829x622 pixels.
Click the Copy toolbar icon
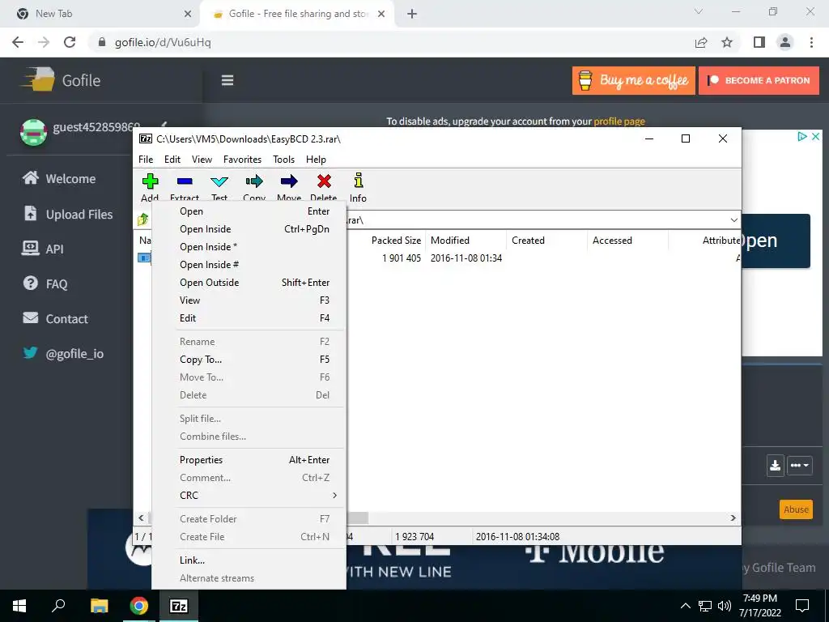[254, 181]
